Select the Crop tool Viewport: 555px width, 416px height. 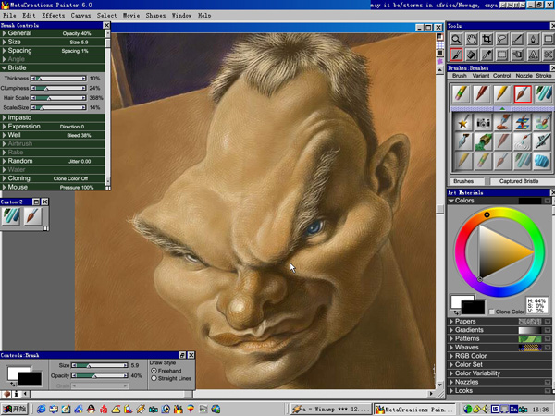click(487, 39)
